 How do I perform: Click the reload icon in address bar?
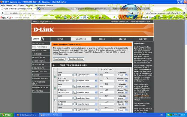[x=138, y=13]
